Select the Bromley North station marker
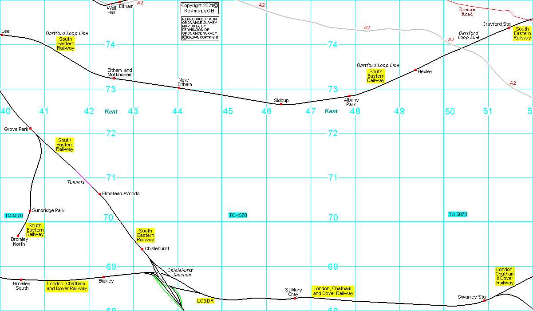This screenshot has height=311, width=533. (x=18, y=236)
